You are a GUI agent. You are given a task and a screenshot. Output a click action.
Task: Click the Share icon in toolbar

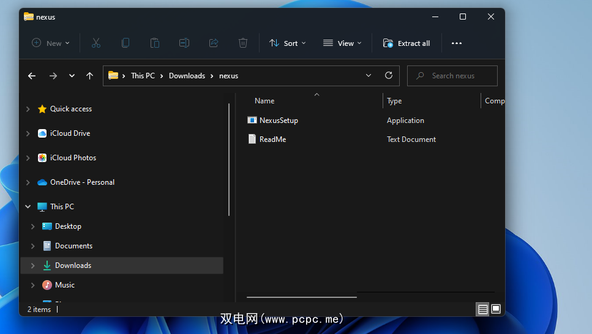click(x=214, y=43)
